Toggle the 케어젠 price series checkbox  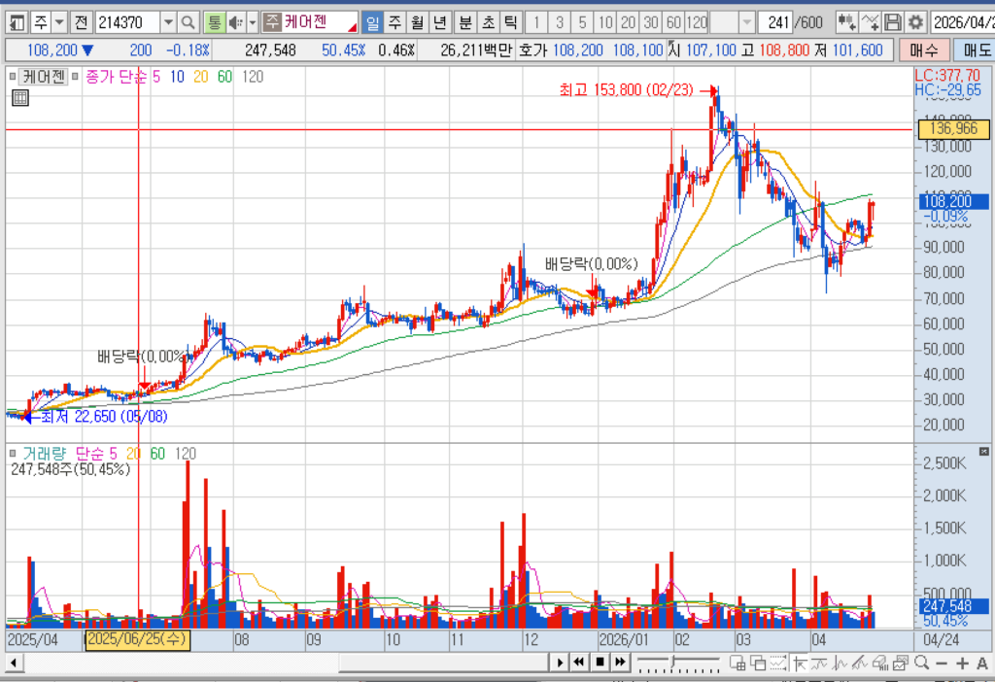[13, 77]
